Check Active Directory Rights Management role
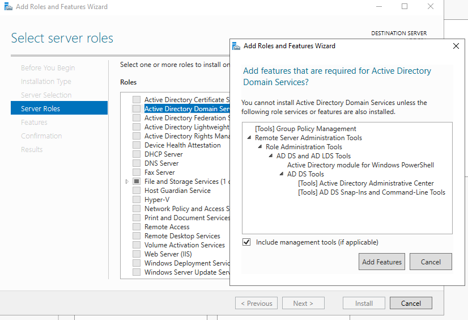The width and height of the screenshot is (468, 320). pos(137,136)
